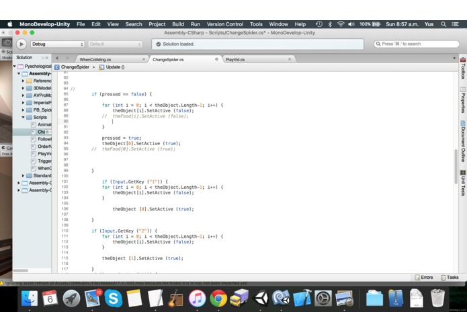
Task: Open Google Chrome from the Dock
Action: 218,298
